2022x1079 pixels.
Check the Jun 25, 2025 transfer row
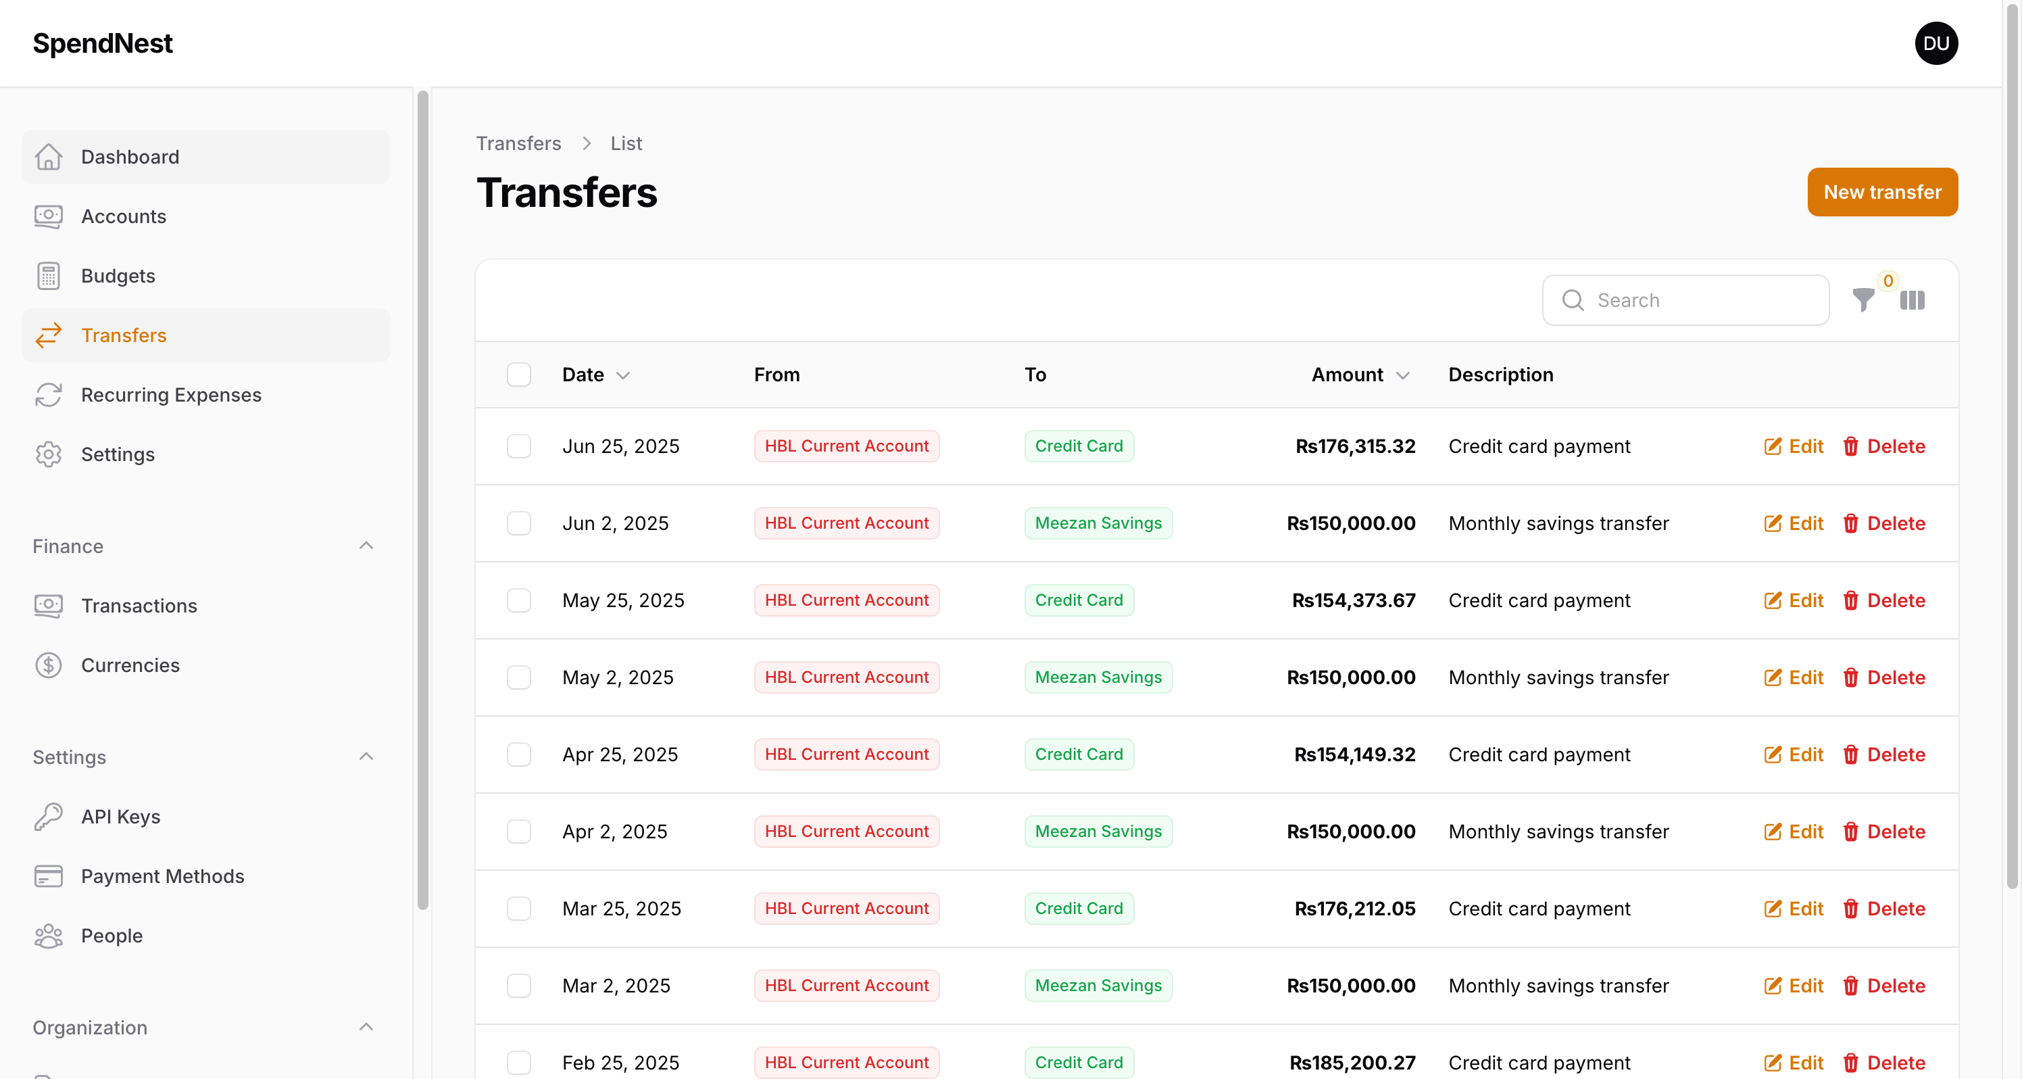coord(519,446)
